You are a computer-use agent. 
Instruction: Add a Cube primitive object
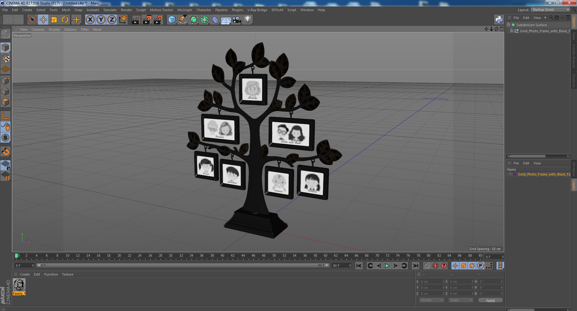pos(172,20)
